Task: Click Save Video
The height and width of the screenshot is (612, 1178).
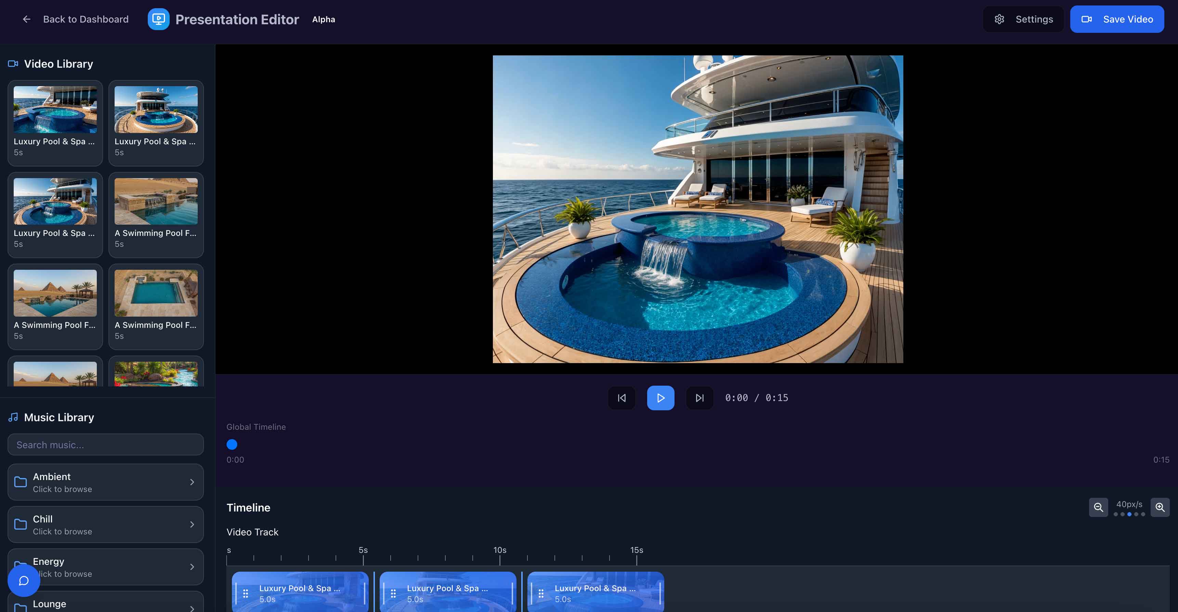Action: [1117, 19]
